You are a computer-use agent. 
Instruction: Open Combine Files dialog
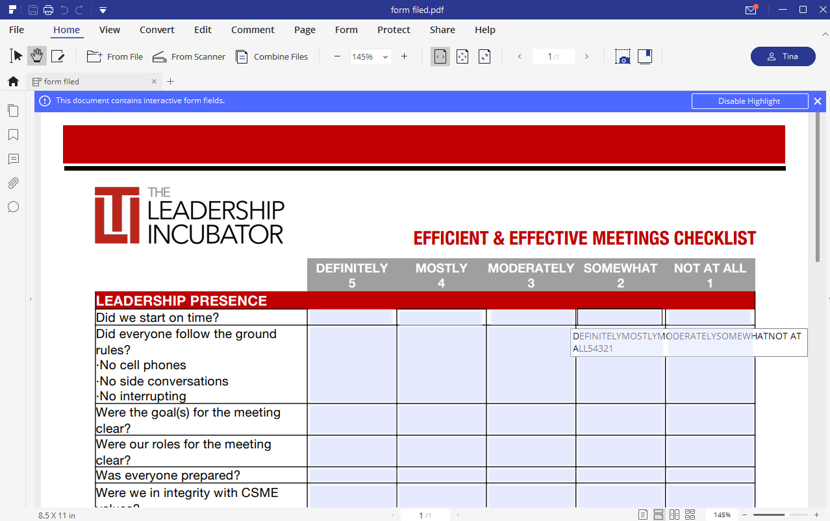(273, 56)
